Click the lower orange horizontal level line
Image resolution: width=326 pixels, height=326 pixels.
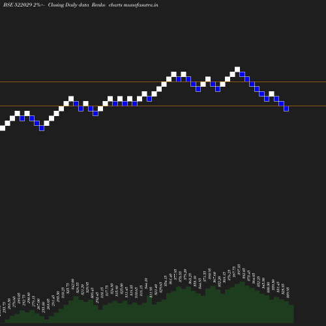click(x=163, y=106)
